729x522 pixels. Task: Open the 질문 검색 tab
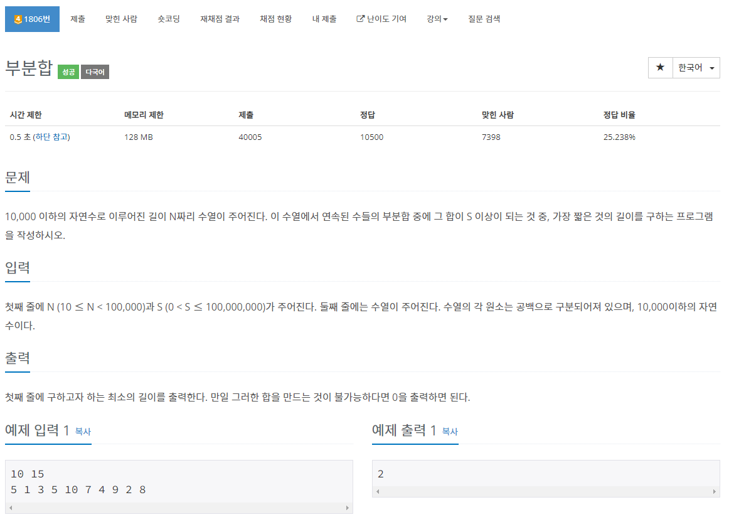(x=484, y=19)
